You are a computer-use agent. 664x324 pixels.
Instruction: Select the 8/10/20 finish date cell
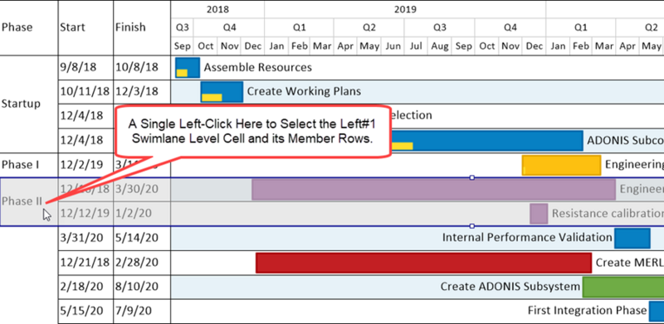tap(142, 287)
